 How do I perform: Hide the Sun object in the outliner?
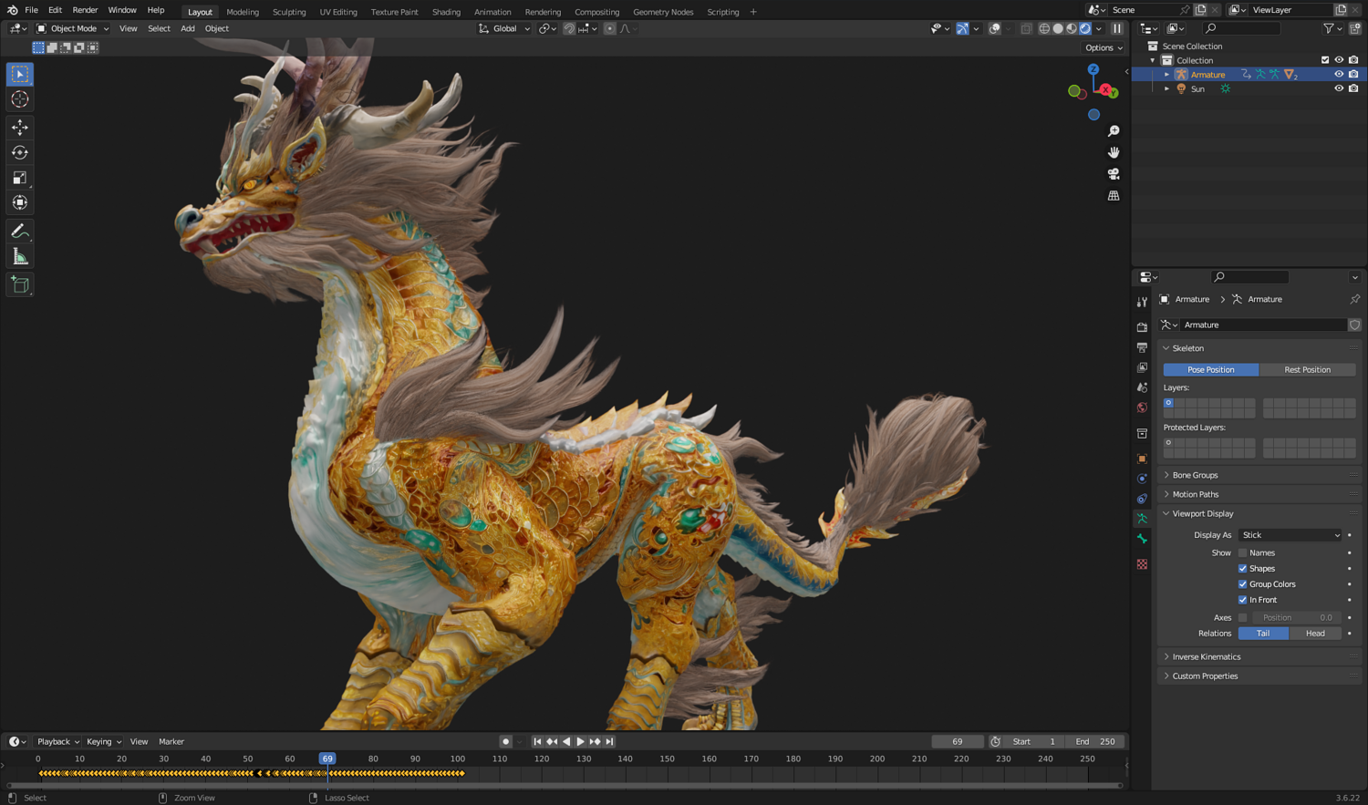click(1339, 88)
